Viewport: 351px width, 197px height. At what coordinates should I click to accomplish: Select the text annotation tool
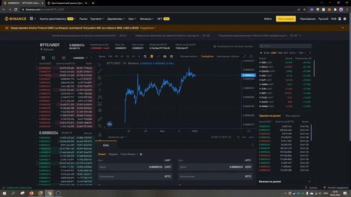click(100, 91)
